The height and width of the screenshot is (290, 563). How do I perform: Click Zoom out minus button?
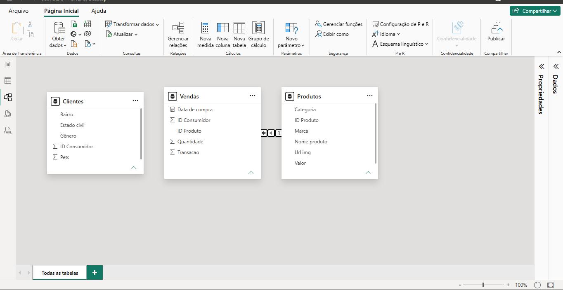[460, 285]
